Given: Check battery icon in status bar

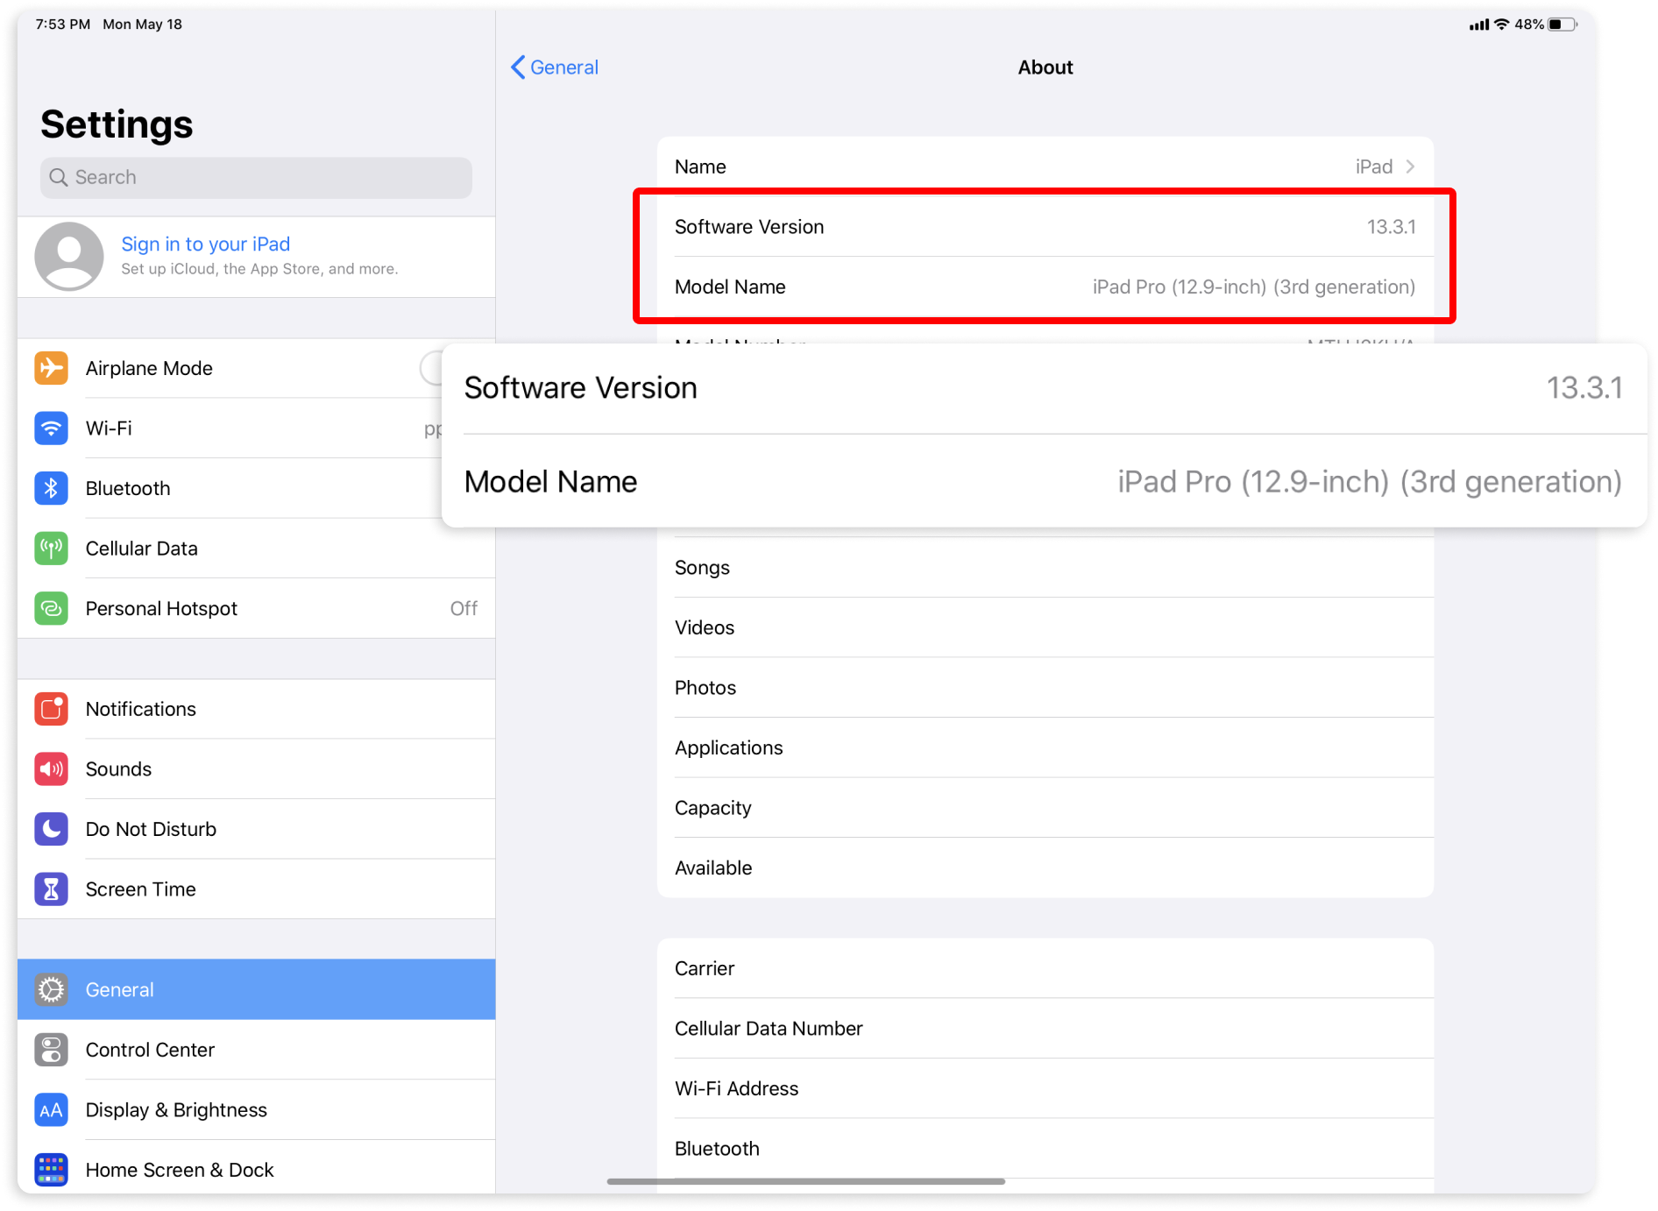Looking at the screenshot, I should pyautogui.click(x=1562, y=25).
